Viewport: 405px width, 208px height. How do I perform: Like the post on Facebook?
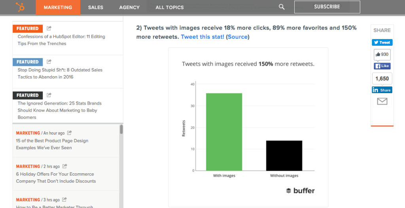382,66
